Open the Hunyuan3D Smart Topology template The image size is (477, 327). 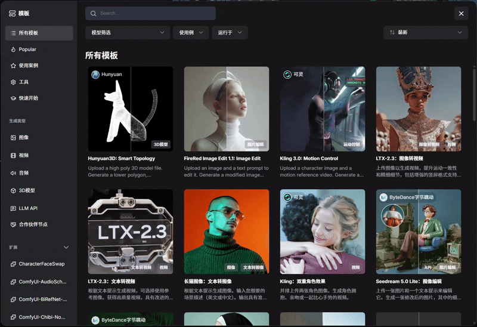pos(130,108)
